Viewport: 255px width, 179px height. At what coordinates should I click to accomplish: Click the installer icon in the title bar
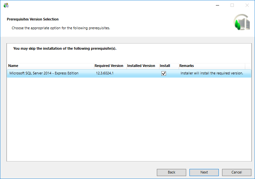tap(6, 5)
